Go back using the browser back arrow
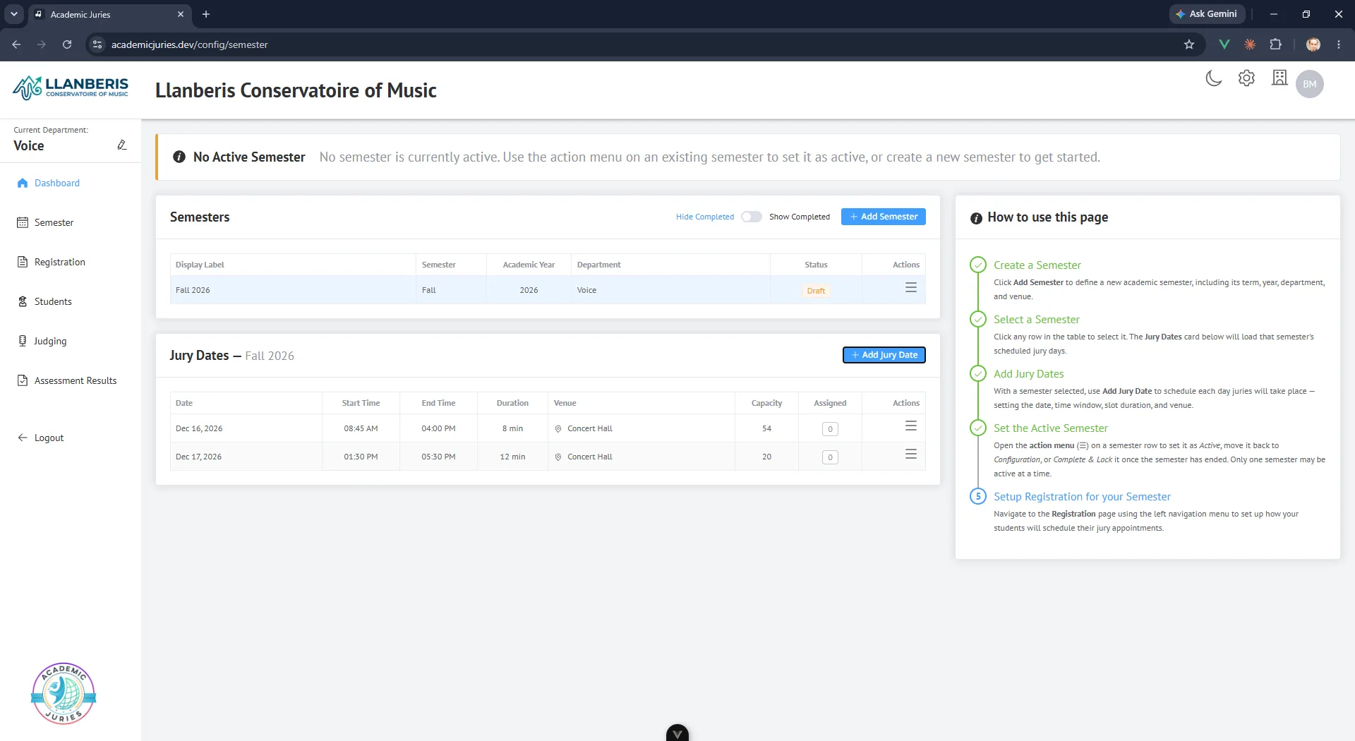Image resolution: width=1355 pixels, height=741 pixels. click(16, 44)
